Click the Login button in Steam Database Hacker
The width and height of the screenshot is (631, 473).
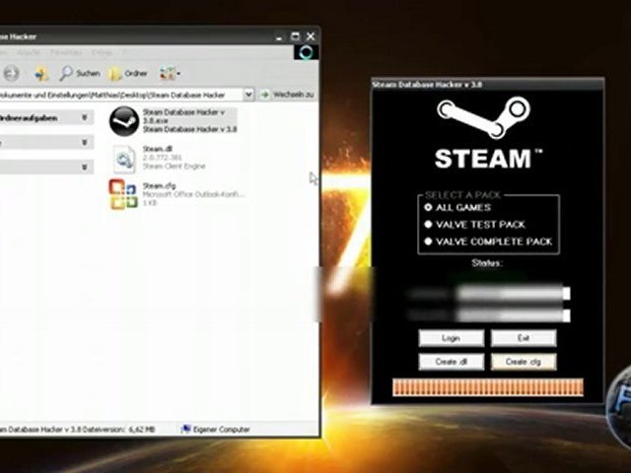tap(452, 338)
